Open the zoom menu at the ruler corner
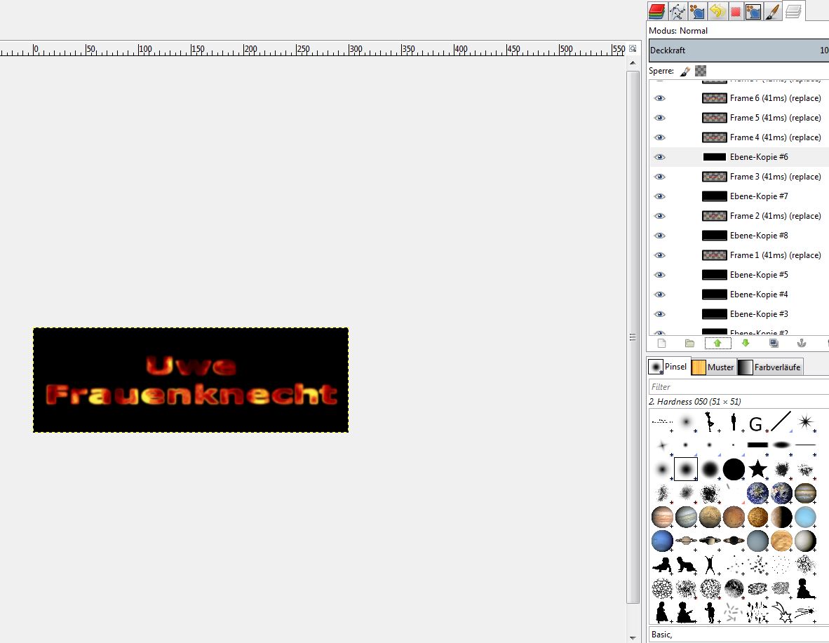This screenshot has width=829, height=643. point(633,48)
